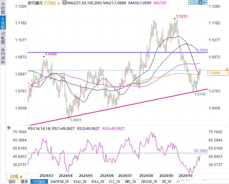Viewport: 229px width, 184px height.
Task: Click the export chart arrow icon
Action: [x=205, y=2]
